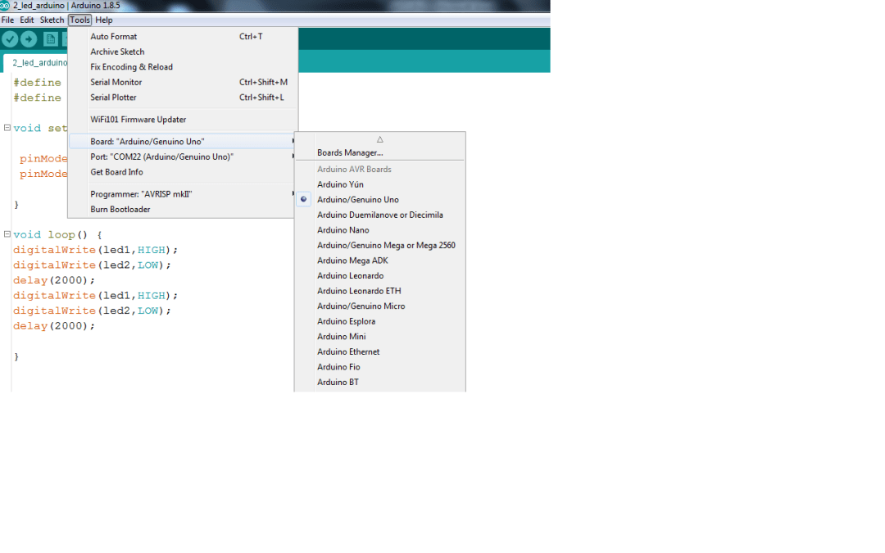Open the Help menu
Viewport: 885px width, 553px height.
tap(104, 20)
